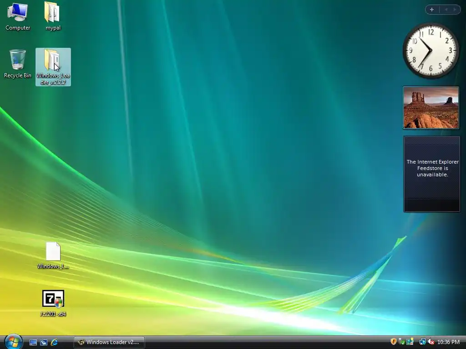This screenshot has width=466, height=349.
Task: Select the 7z2201-x64 installer icon
Action: click(x=53, y=303)
